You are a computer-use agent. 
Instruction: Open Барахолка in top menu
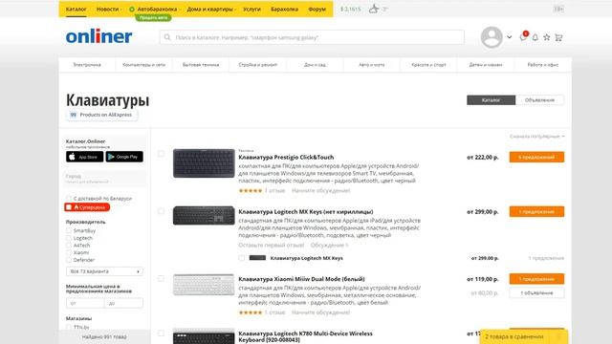[x=285, y=9]
